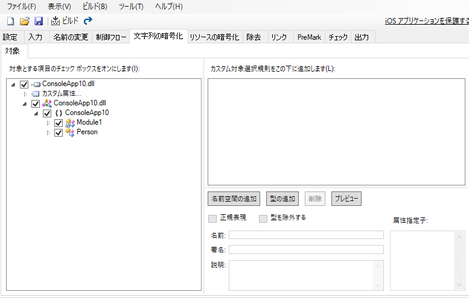
Task: Select the Person class icon
Action: (x=70, y=132)
